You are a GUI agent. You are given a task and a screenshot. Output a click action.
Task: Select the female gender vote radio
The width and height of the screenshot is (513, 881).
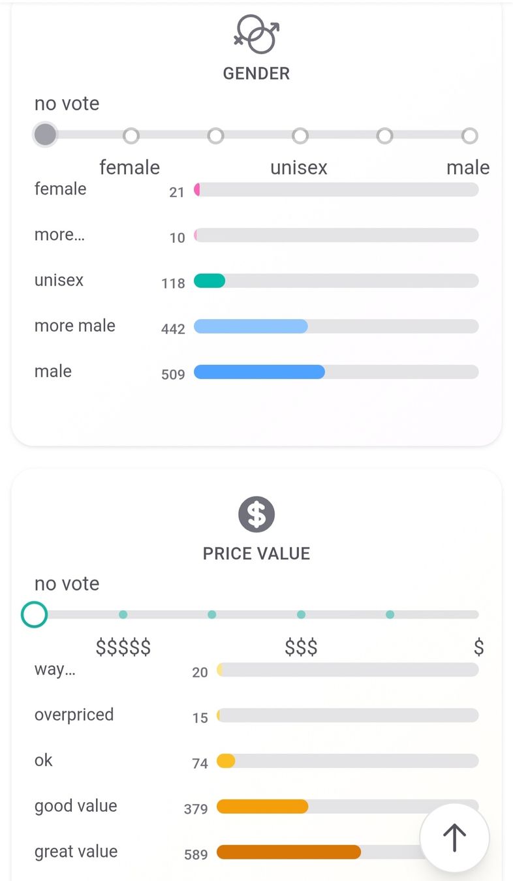point(131,136)
